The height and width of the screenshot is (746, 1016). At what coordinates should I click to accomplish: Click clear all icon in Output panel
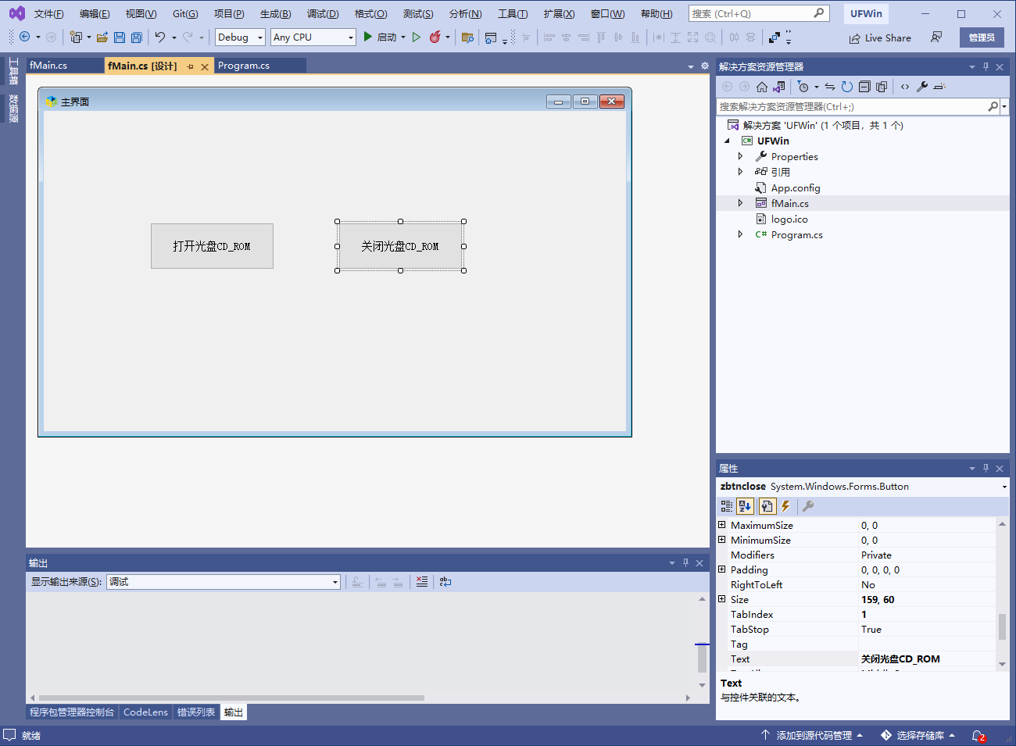(422, 582)
